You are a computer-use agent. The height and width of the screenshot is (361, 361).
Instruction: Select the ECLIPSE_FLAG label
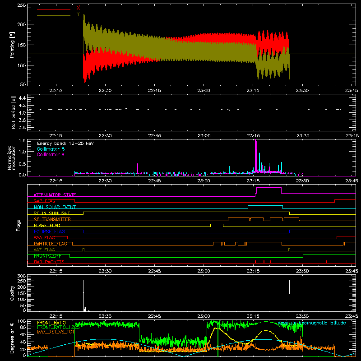[x=49, y=231]
